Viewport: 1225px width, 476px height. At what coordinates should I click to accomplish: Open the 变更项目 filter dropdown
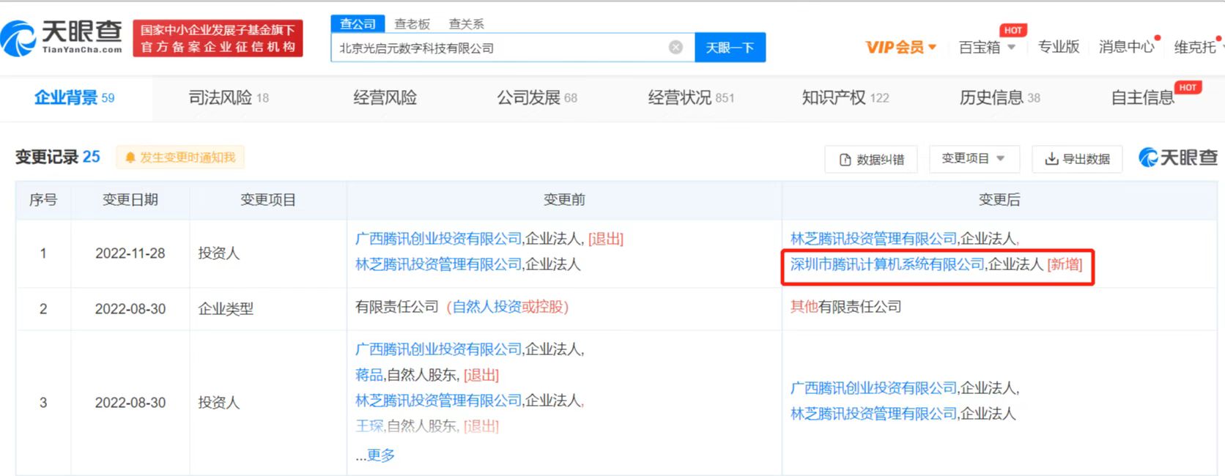[974, 158]
